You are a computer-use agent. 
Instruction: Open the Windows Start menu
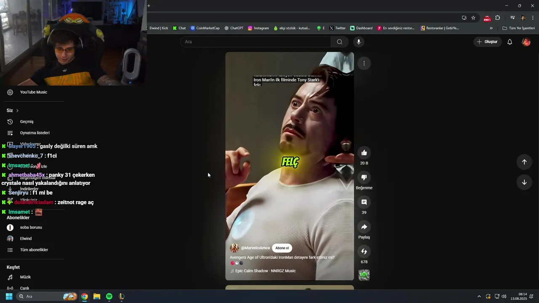coord(9,296)
